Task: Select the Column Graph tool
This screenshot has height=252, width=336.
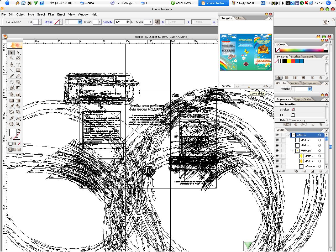Action: [18, 94]
